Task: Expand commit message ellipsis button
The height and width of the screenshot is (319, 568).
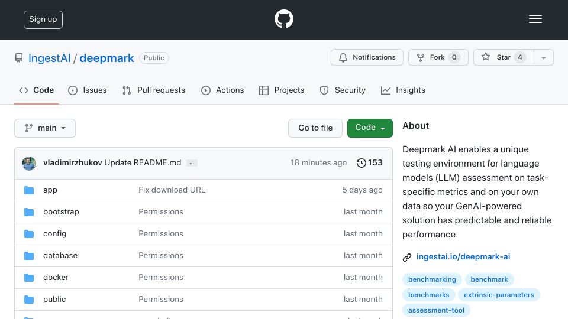Action: (x=192, y=163)
